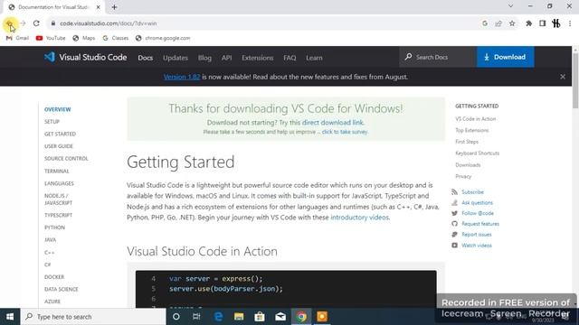Screen dimensions: 579x325
Task: Click the profile avatar icon in Chrome
Action: [x=556, y=23]
